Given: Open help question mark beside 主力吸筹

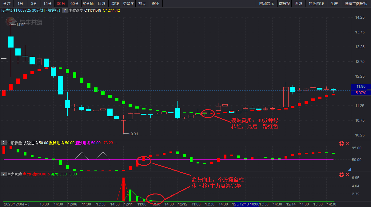Looking at the screenshot, I should [x=3, y=174].
